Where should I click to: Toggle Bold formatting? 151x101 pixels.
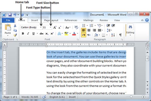(23, 34)
